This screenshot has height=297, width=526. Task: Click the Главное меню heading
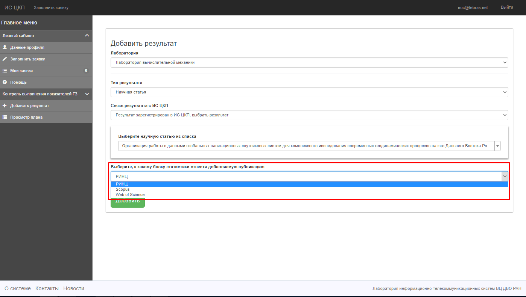(x=19, y=23)
